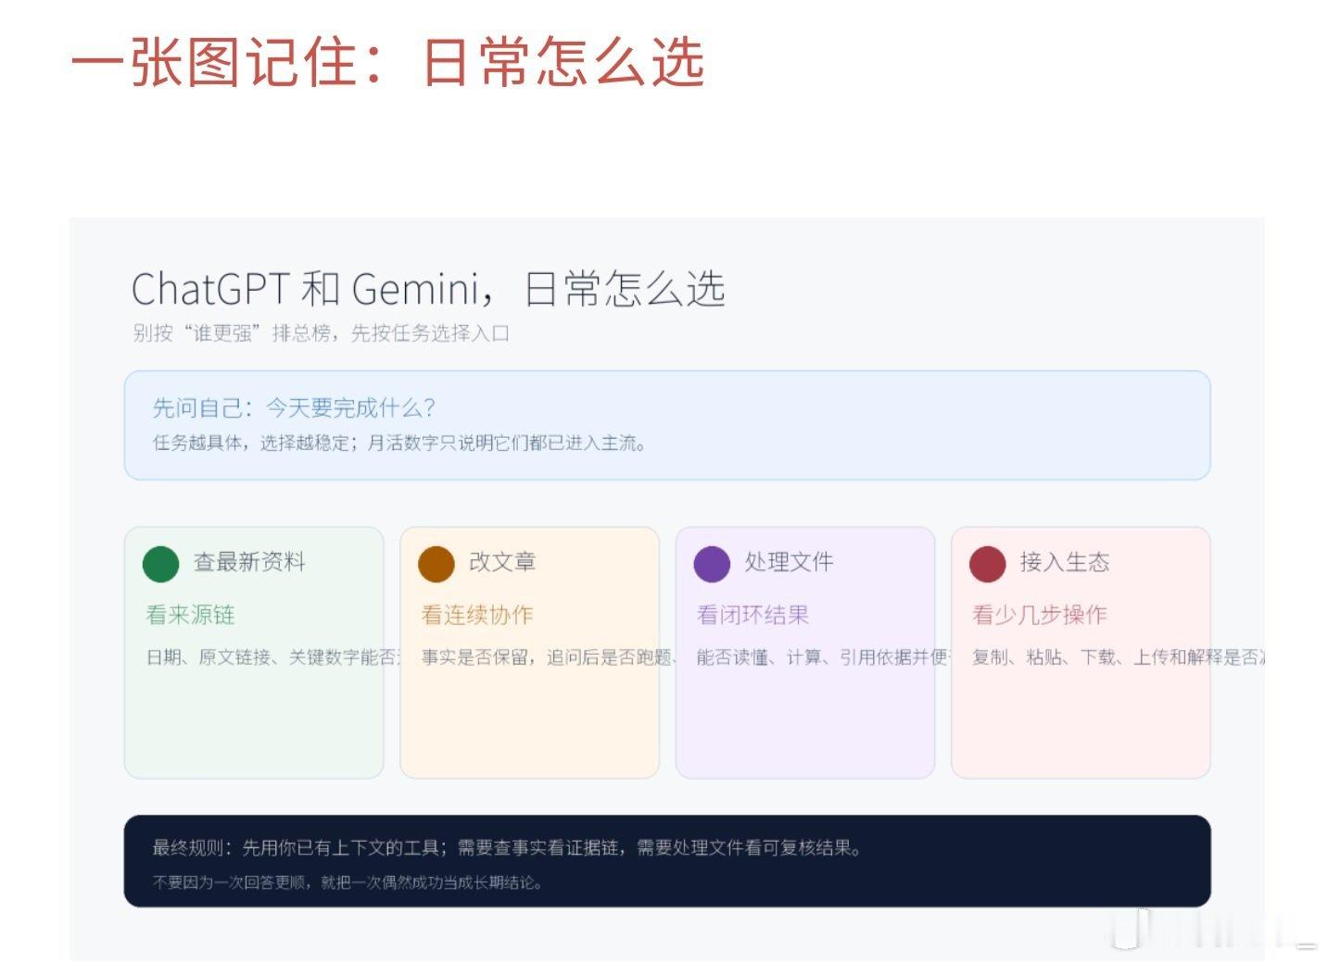Click the purple subtitle 看闭环结果
Image resolution: width=1328 pixels, height=963 pixels.
coord(753,615)
